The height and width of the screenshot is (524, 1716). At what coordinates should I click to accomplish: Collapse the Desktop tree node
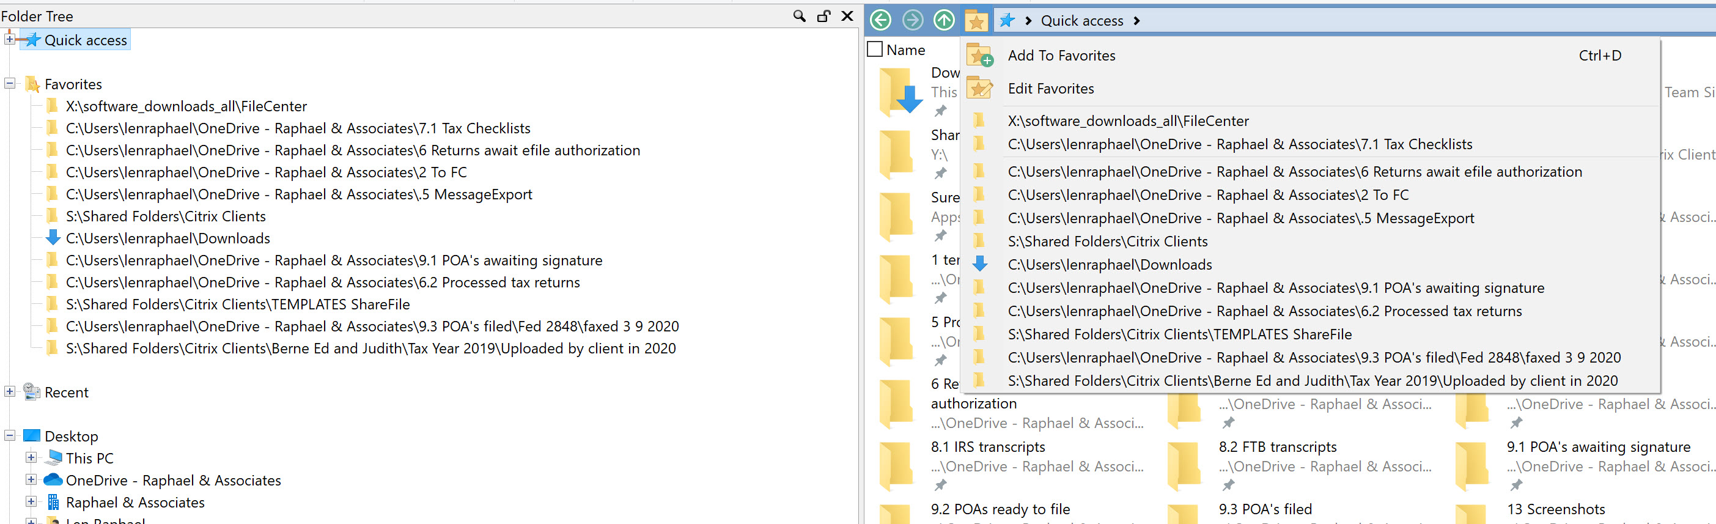coord(9,436)
